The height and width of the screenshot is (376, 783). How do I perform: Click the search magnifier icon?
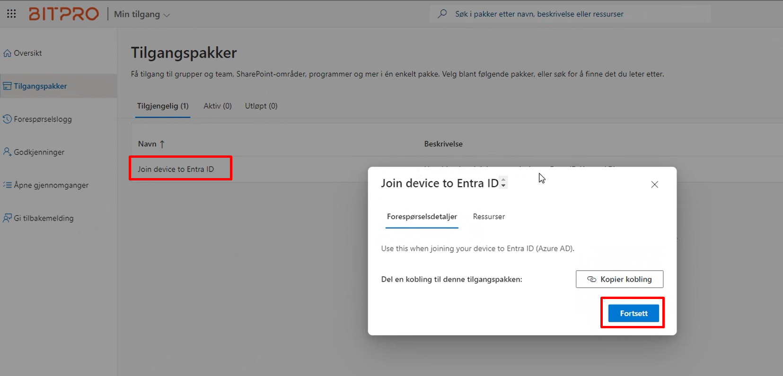(x=442, y=14)
